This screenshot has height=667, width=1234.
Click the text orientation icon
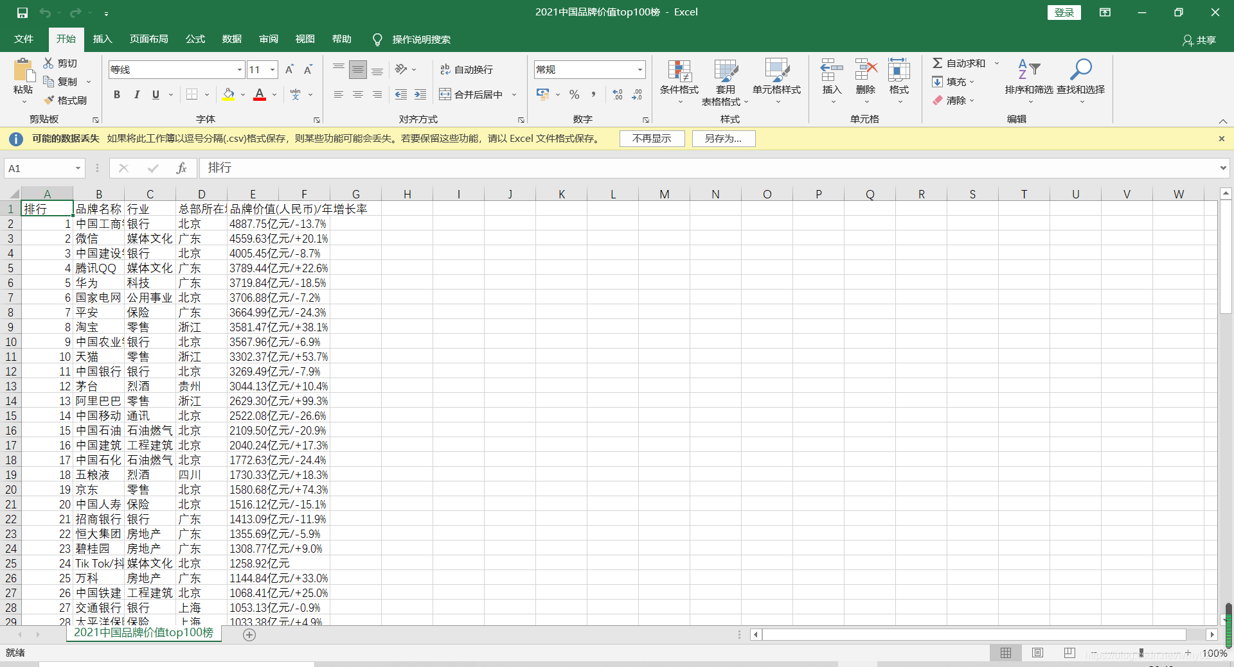(x=402, y=69)
